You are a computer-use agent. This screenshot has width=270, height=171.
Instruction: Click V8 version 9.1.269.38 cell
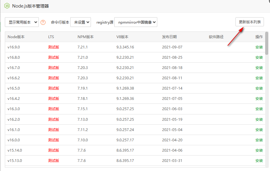tap(125, 88)
